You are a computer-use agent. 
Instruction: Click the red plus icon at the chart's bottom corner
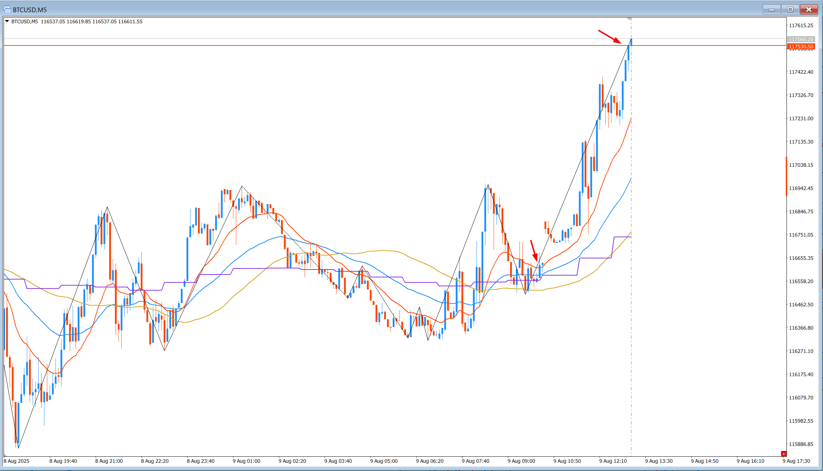[784, 454]
